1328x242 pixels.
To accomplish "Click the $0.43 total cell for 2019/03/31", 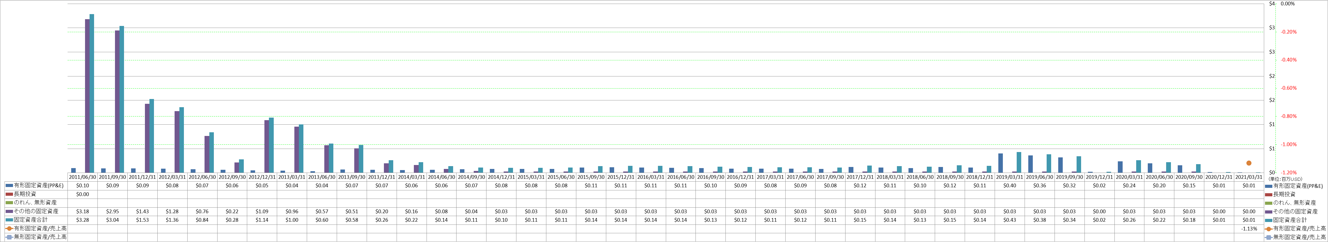I will pos(1009,220).
